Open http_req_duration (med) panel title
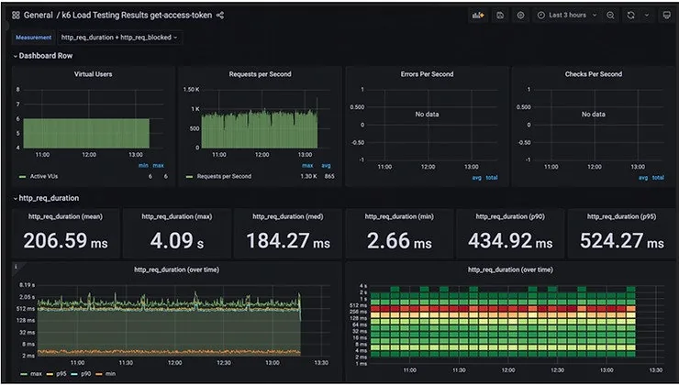Viewport: 679px width, 385px height. [x=288, y=216]
